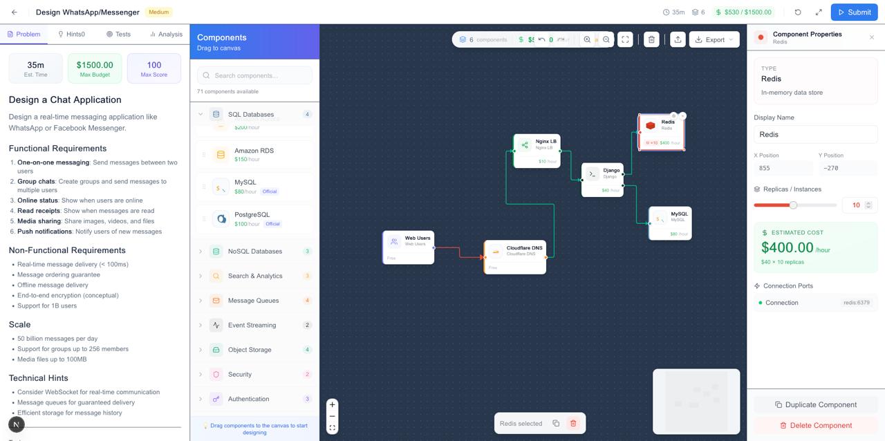The width and height of the screenshot is (885, 441).
Task: Click the dark N avatar at bottom-left
Action: pyautogui.click(x=17, y=424)
